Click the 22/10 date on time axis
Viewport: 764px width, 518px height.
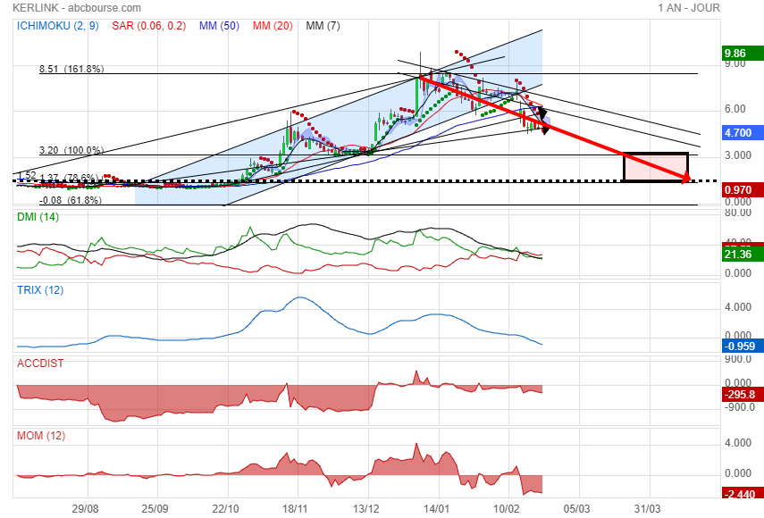[225, 509]
